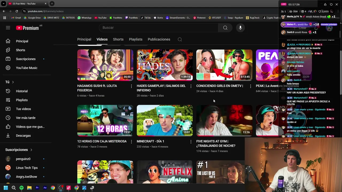Image resolution: width=342 pixels, height=192 pixels.
Task: Switch to the Publicaciones channel tab
Action: coord(159,39)
